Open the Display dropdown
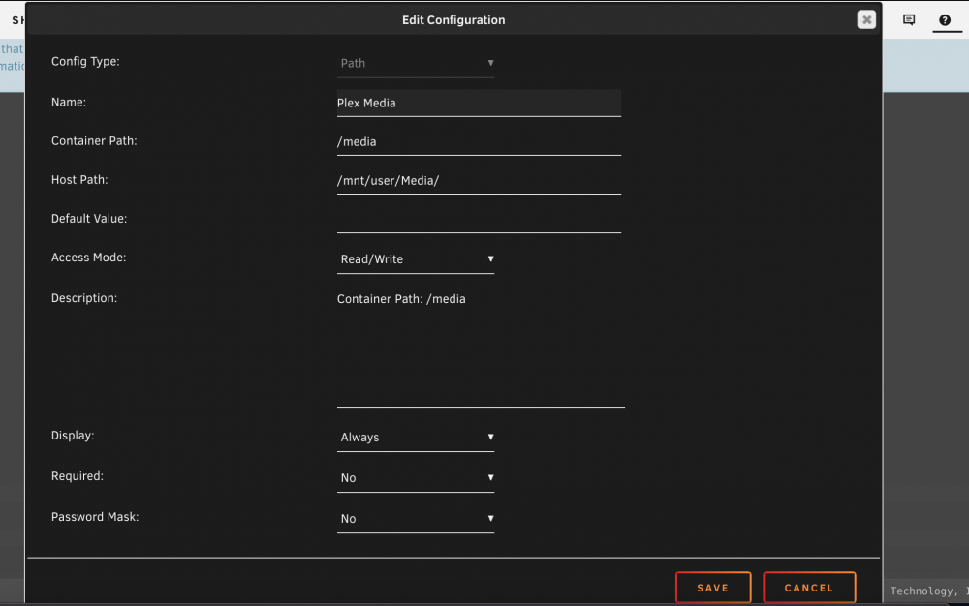Screen dimensions: 969x606 (416, 438)
